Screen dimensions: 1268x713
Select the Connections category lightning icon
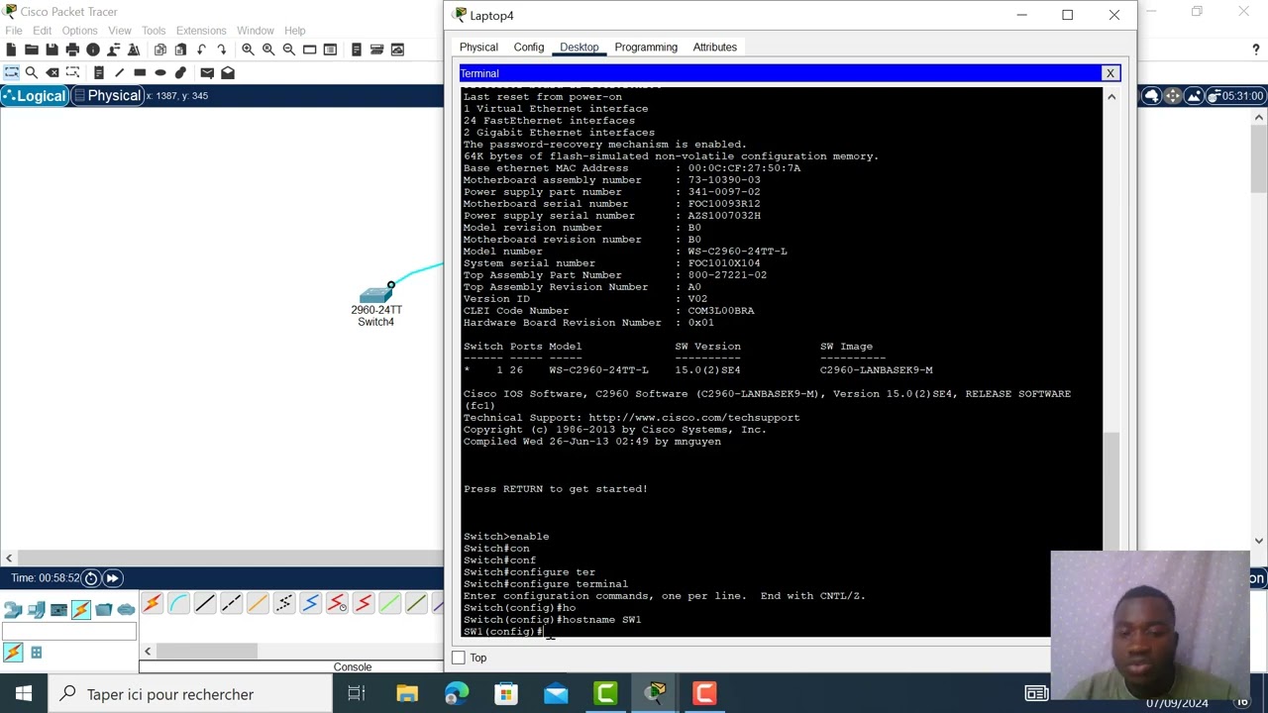tap(81, 609)
